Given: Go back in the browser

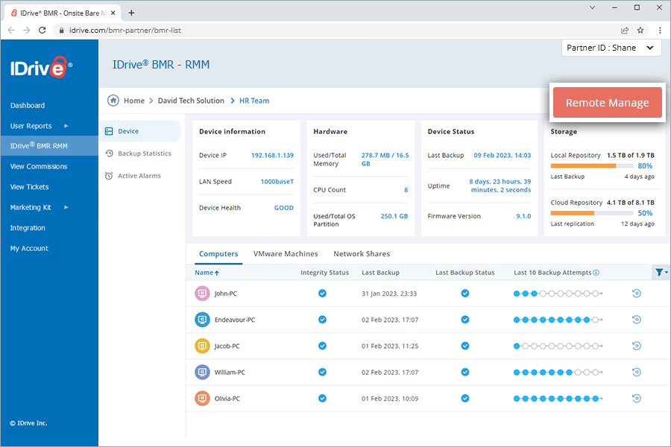Looking at the screenshot, I should tap(11, 31).
